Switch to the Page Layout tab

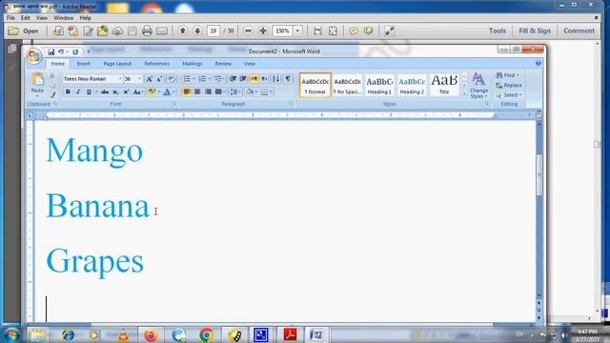click(x=117, y=64)
